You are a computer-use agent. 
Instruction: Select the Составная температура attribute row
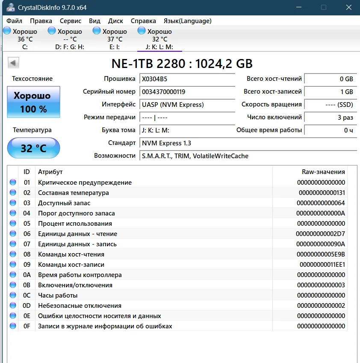pyautogui.click(x=73, y=193)
